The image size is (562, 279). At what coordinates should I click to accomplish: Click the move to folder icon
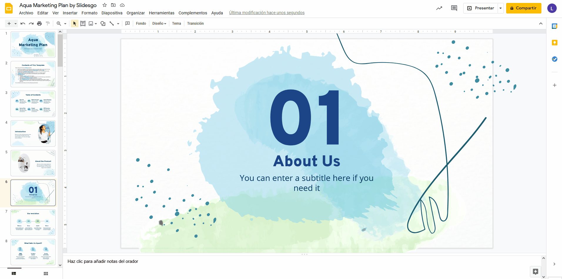click(113, 5)
